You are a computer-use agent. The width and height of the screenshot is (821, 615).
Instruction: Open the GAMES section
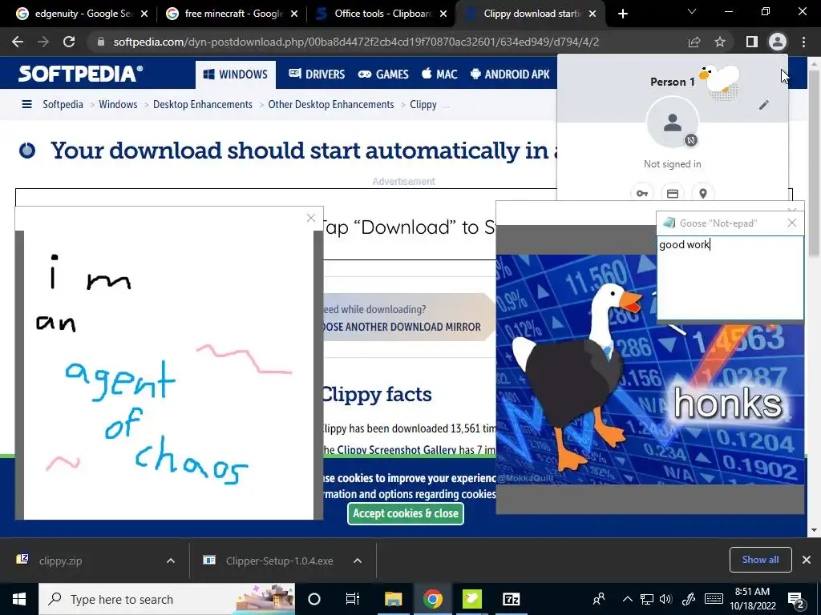coord(382,74)
